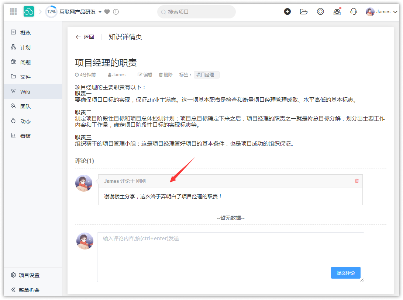Click the 12% project progress ring
The image size is (403, 300).
point(51,12)
